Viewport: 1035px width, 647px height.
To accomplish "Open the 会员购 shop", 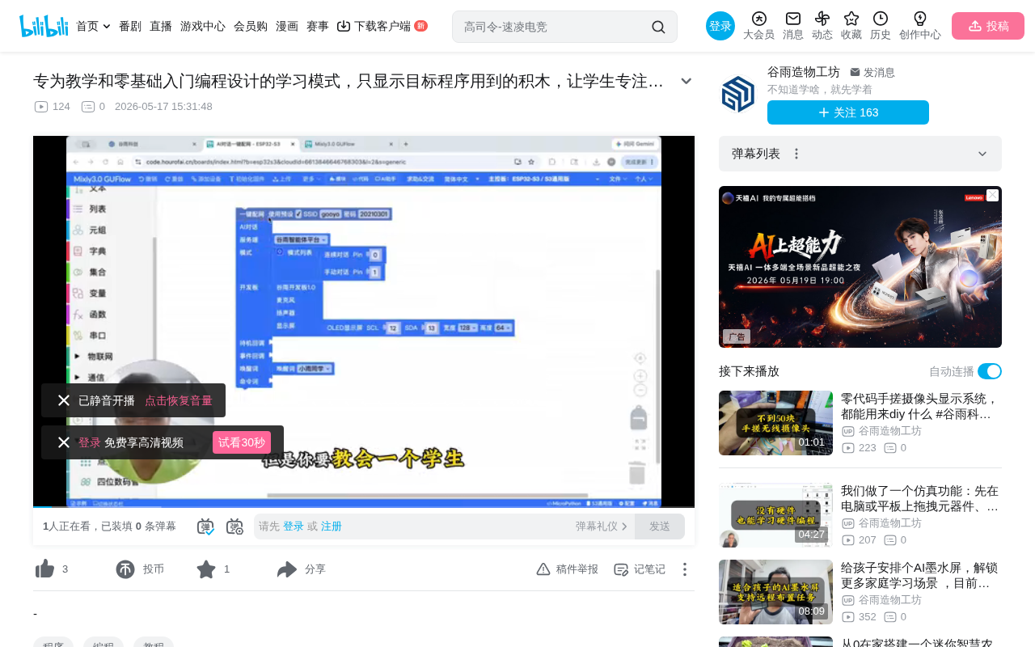I will [251, 26].
